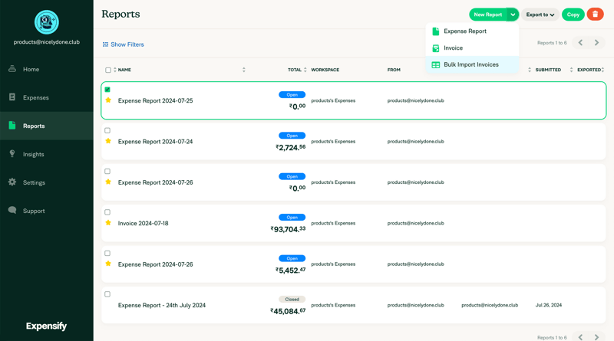Click the Bulk Import Invoices table icon

point(435,65)
